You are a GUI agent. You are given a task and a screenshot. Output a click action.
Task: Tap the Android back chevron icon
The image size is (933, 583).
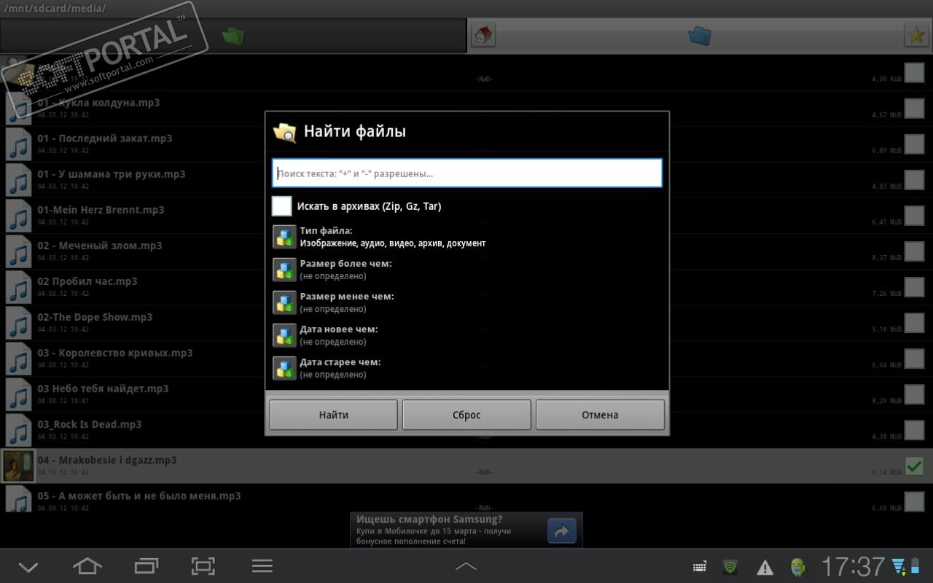tap(28, 566)
